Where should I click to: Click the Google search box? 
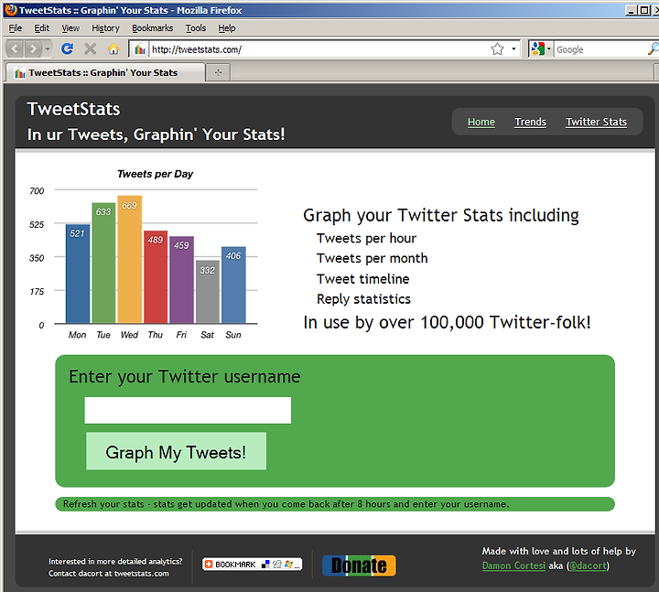pyautogui.click(x=600, y=49)
